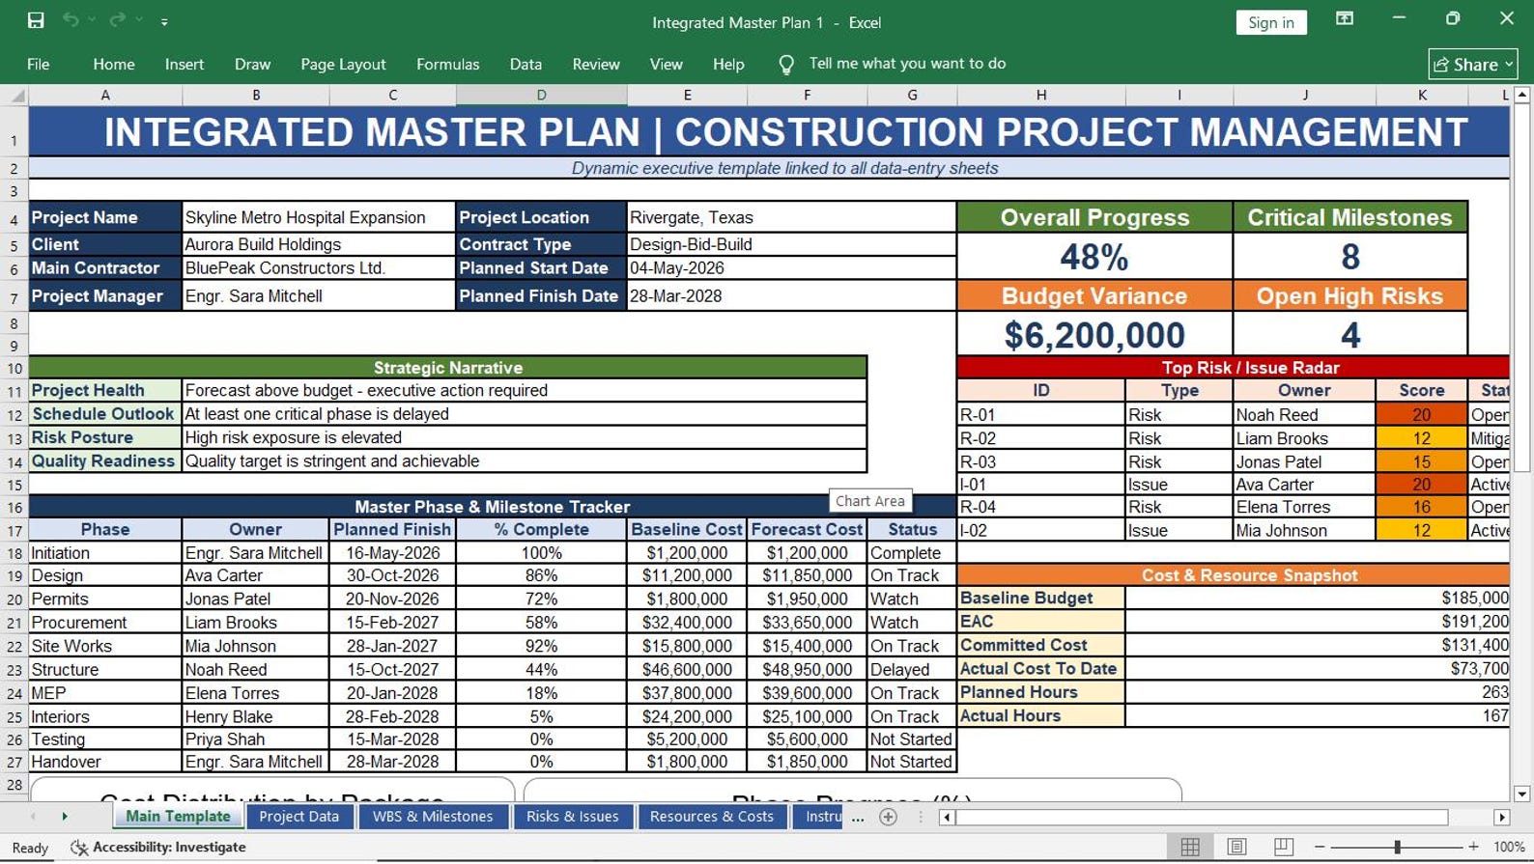Click Accessibility: Investigate in status bar
Screen dimensions: 1534x864
158,847
